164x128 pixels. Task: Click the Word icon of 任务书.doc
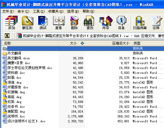(x=5, y=107)
